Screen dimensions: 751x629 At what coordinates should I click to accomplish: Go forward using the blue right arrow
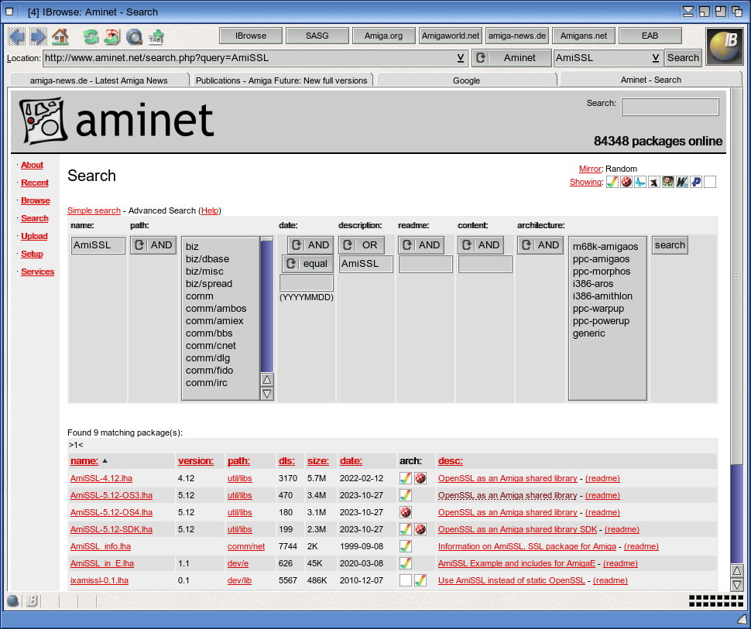(x=38, y=36)
